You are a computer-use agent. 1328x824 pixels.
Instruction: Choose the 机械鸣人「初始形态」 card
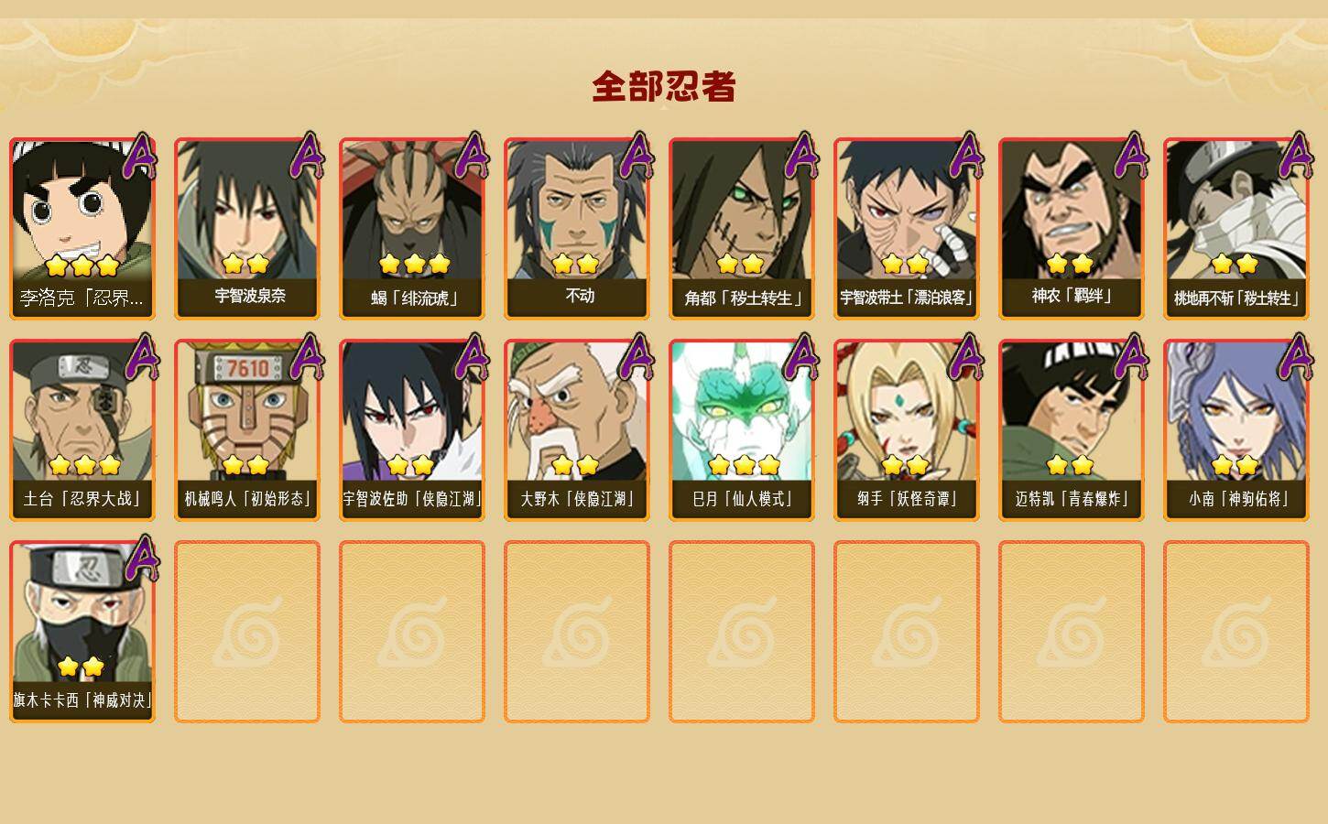(x=247, y=429)
